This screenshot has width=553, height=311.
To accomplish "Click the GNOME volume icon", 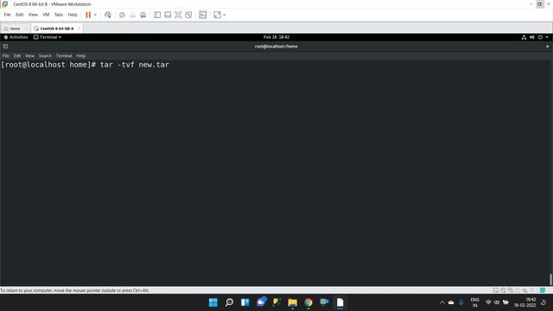I will click(x=532, y=37).
